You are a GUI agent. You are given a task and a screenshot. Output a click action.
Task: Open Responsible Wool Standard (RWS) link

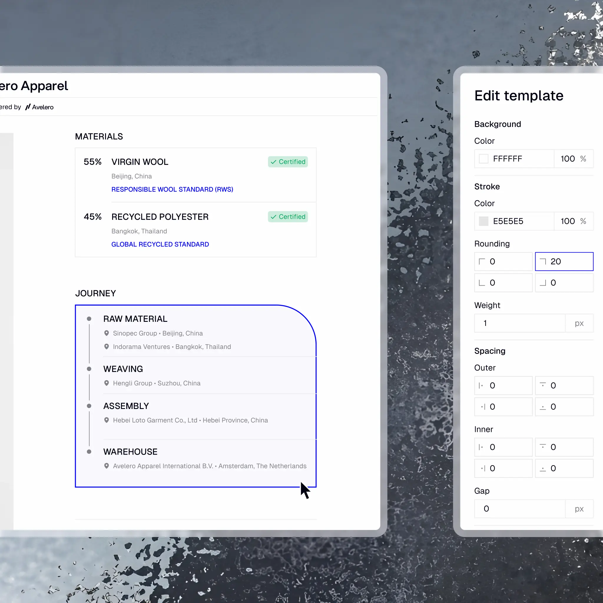tap(172, 189)
